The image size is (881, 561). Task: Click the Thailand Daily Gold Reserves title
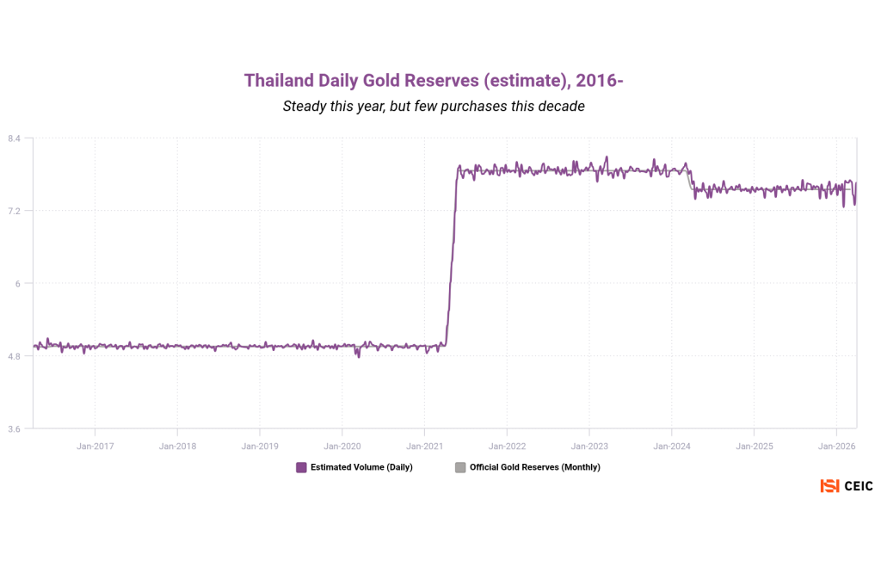(x=434, y=81)
